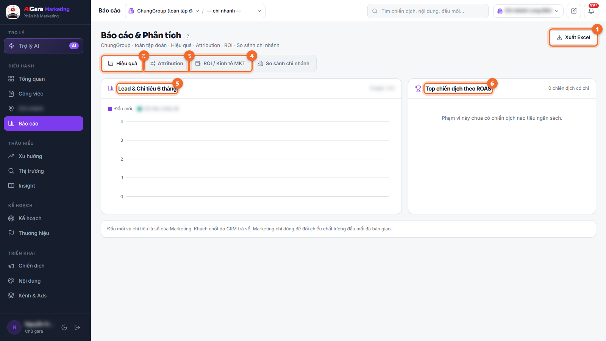606x341 pixels.
Task: Open the Insight page
Action: 44,186
